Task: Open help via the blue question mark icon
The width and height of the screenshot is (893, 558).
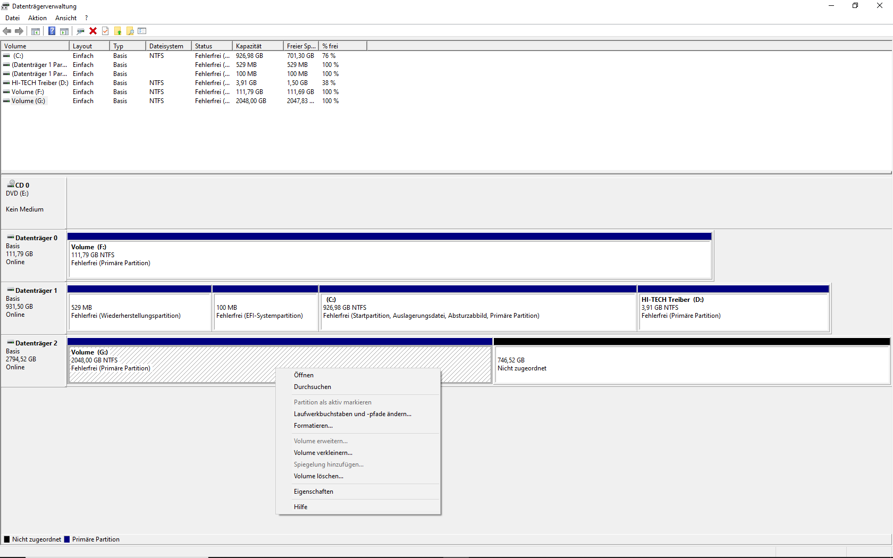Action: (x=52, y=31)
